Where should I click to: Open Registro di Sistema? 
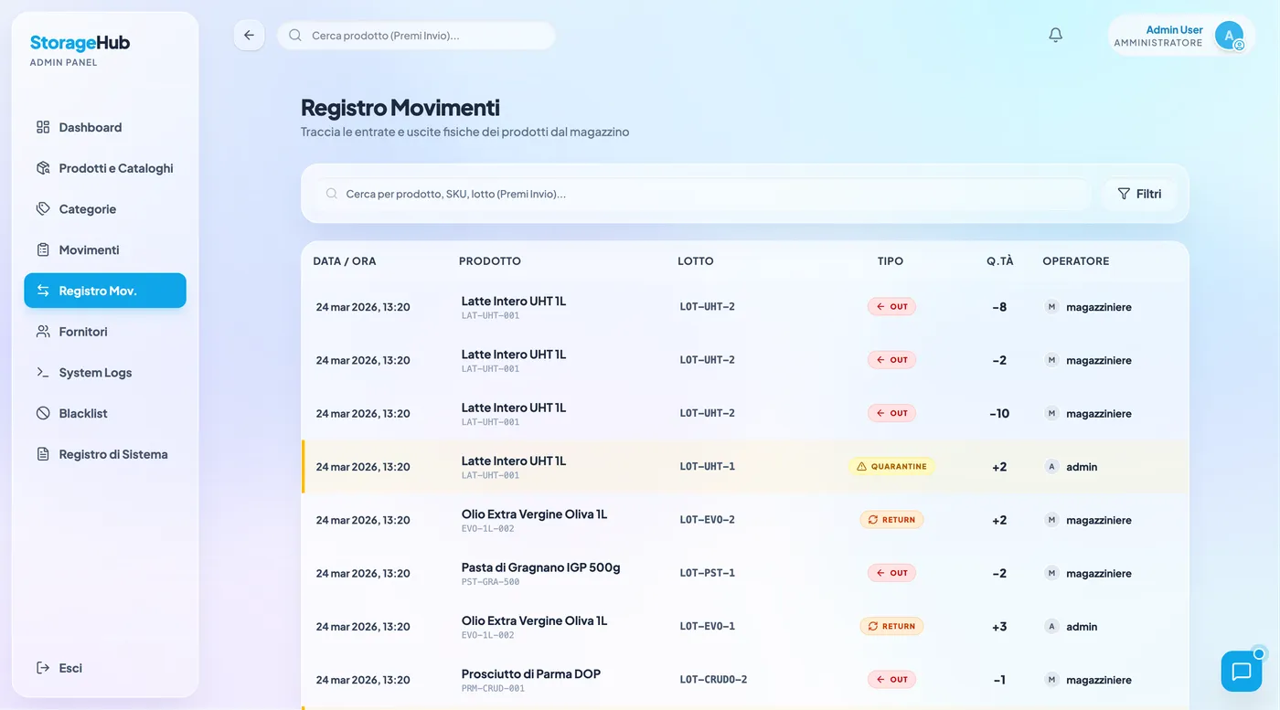click(x=105, y=454)
